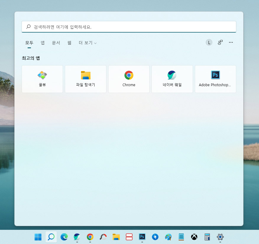Launch Adobe Photoshop from the top apps
The image size is (259, 244).
coord(216,79)
